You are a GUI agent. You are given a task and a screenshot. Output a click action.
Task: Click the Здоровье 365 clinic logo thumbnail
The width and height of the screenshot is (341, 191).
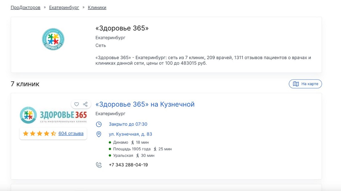(53, 115)
